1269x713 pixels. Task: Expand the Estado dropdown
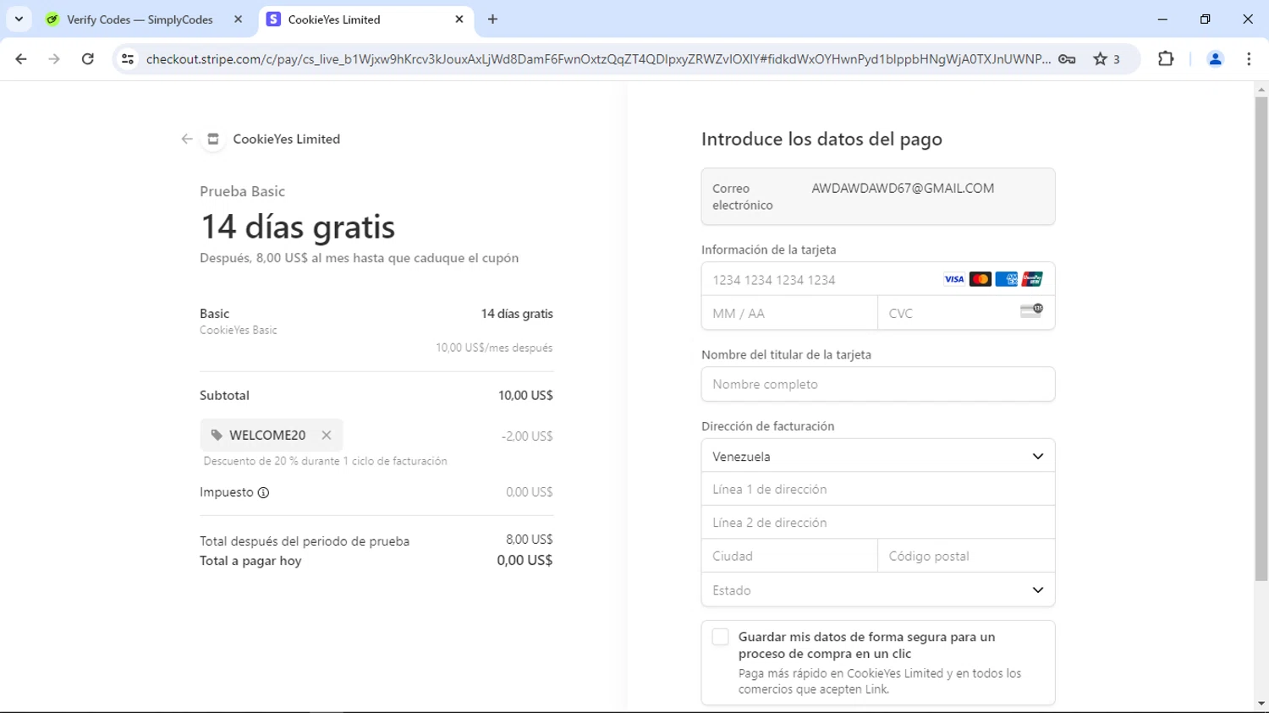tap(878, 590)
